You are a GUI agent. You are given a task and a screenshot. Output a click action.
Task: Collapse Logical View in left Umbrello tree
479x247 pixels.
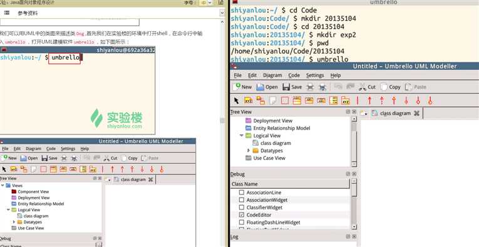tap(8, 210)
